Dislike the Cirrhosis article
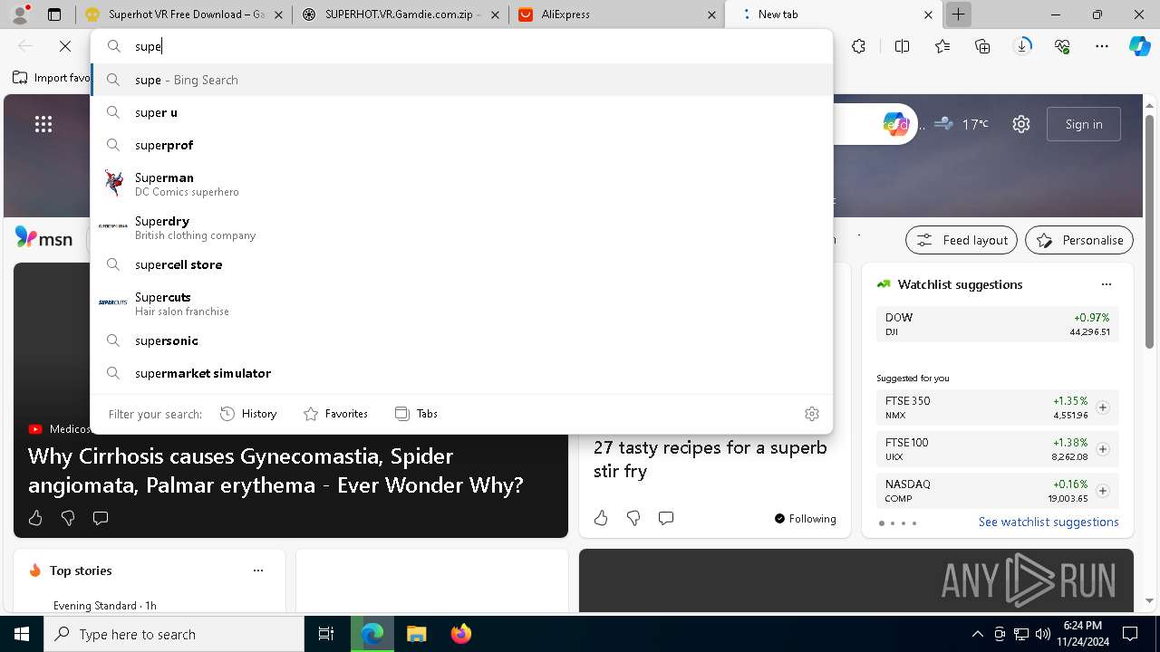Screen dimensions: 1160x652 click(68, 518)
